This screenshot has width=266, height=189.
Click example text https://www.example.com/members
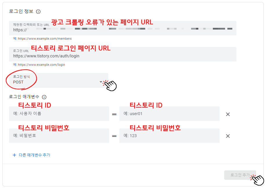coord(45,39)
